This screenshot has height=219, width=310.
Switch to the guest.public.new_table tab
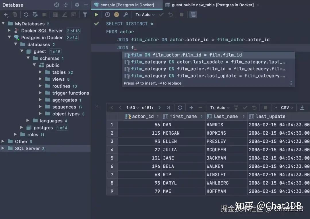click(212, 5)
